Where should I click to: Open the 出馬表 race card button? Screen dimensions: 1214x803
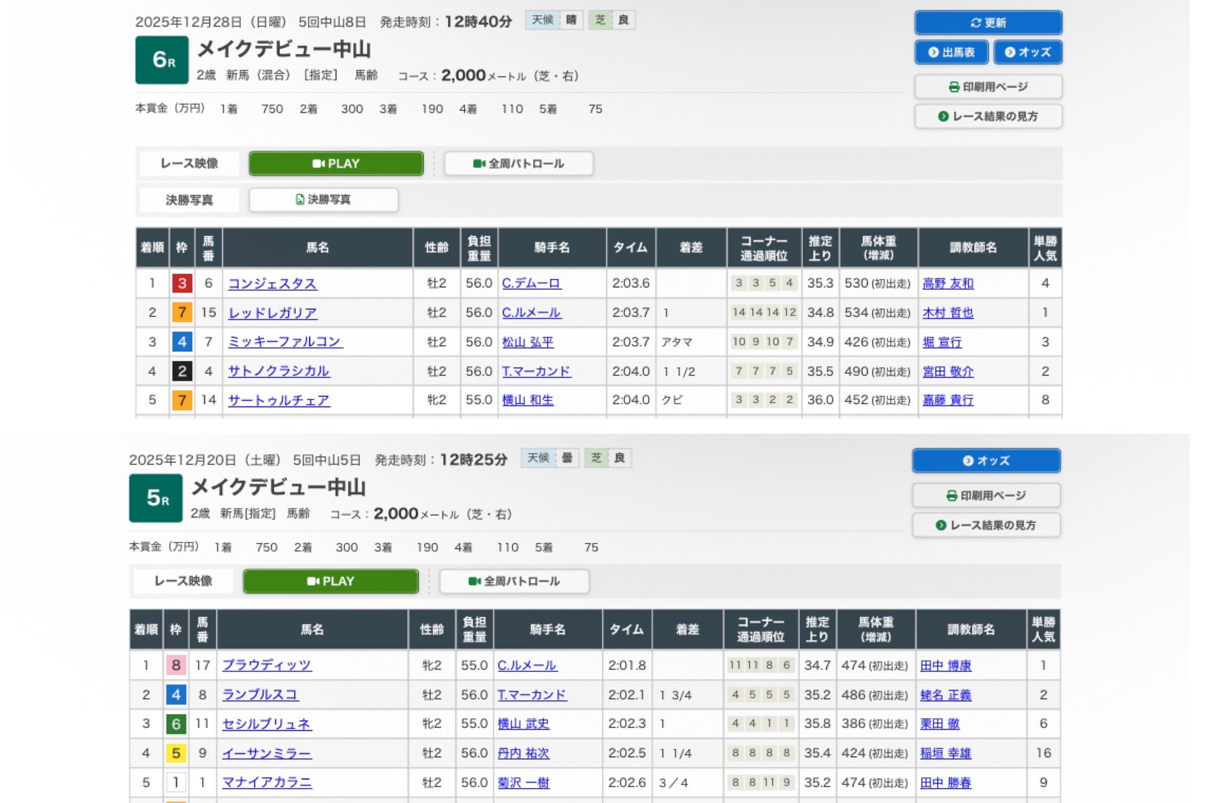tap(951, 52)
